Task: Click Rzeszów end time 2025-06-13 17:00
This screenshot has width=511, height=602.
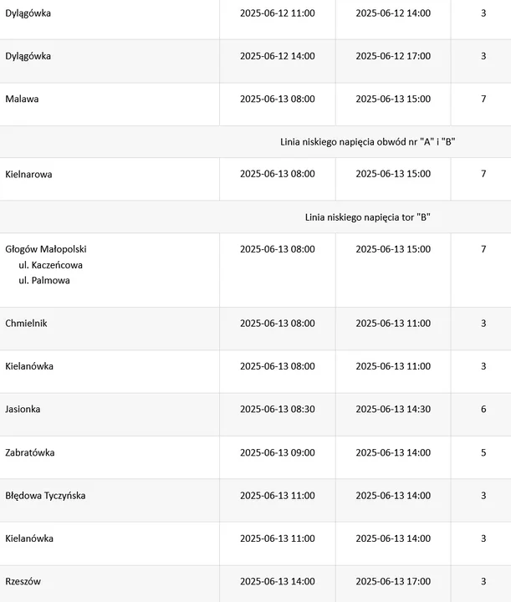Action: click(393, 581)
